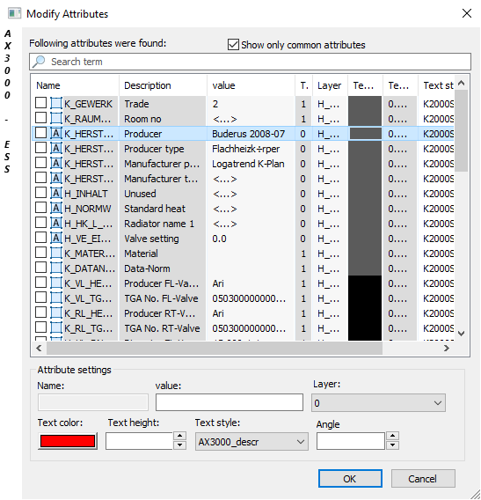
Task: Open the Text style AX3000_descr dropdown
Action: (x=251, y=442)
